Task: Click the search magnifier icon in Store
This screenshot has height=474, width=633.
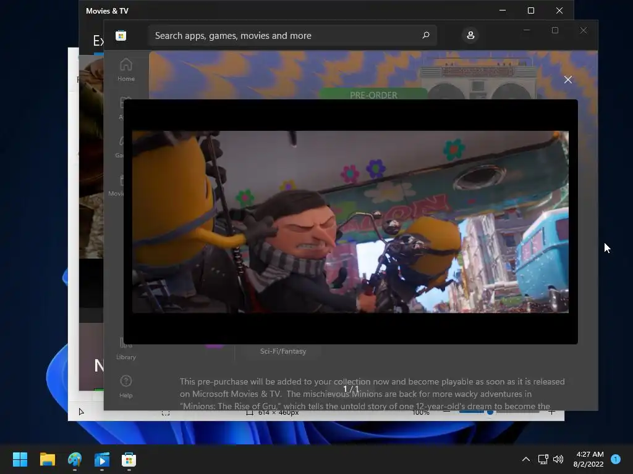Action: (425, 35)
